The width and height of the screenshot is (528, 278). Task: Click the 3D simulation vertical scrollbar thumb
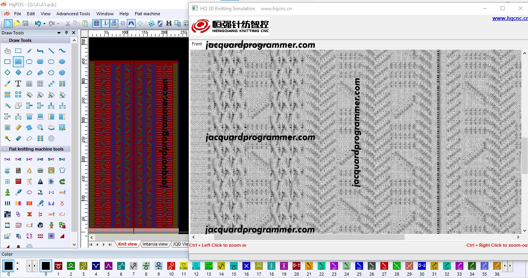coord(524,156)
